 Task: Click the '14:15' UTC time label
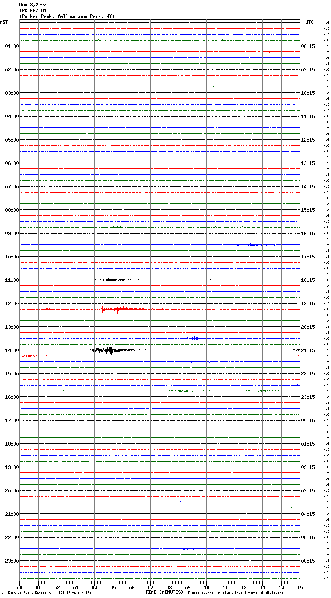click(x=308, y=187)
